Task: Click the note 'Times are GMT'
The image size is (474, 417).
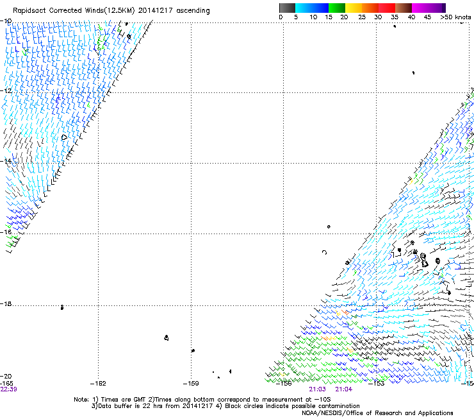Action: tap(124, 400)
